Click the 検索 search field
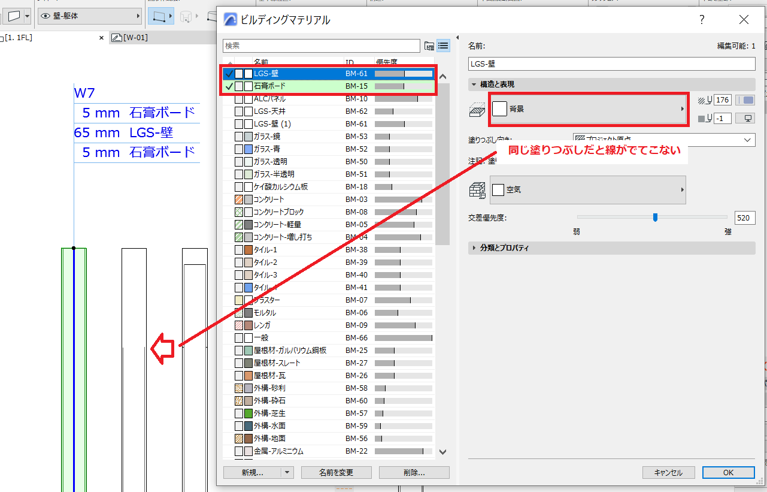This screenshot has height=492, width=767. click(322, 46)
